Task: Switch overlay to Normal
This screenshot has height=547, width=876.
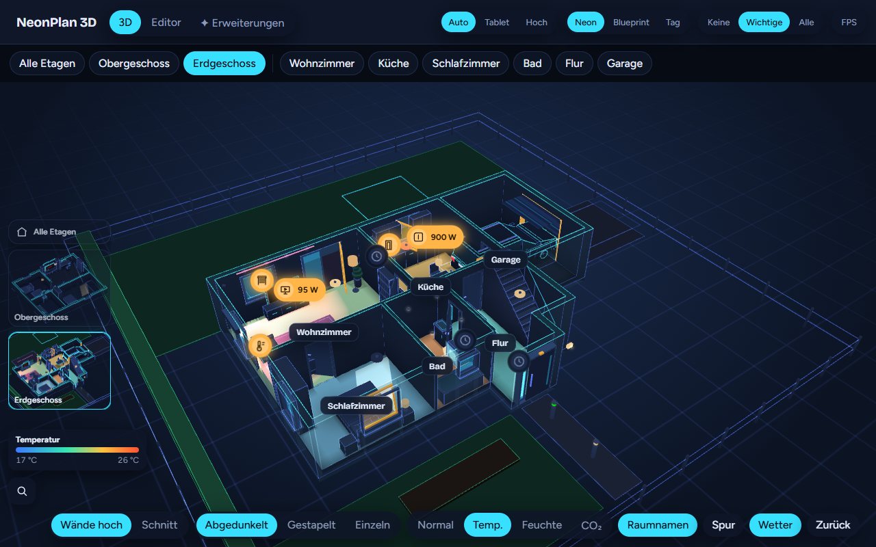Action: tap(435, 525)
